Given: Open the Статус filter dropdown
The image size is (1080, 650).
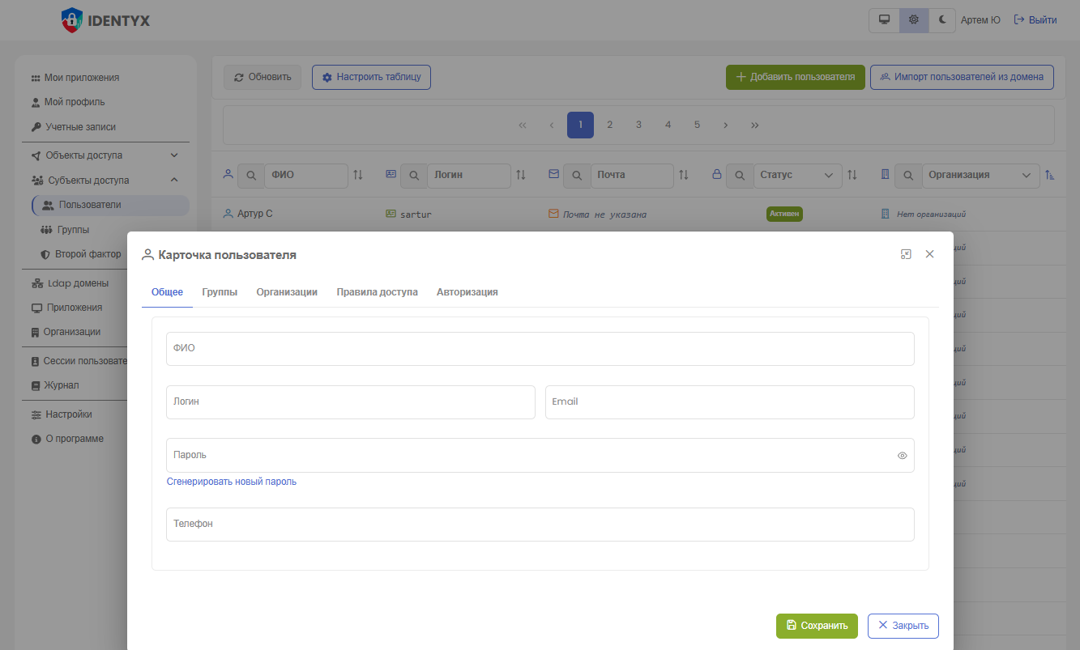Looking at the screenshot, I should pyautogui.click(x=797, y=176).
